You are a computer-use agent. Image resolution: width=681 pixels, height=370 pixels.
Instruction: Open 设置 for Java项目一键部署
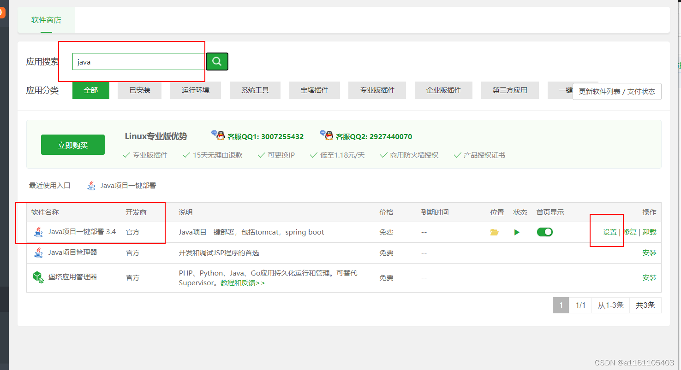tap(610, 232)
